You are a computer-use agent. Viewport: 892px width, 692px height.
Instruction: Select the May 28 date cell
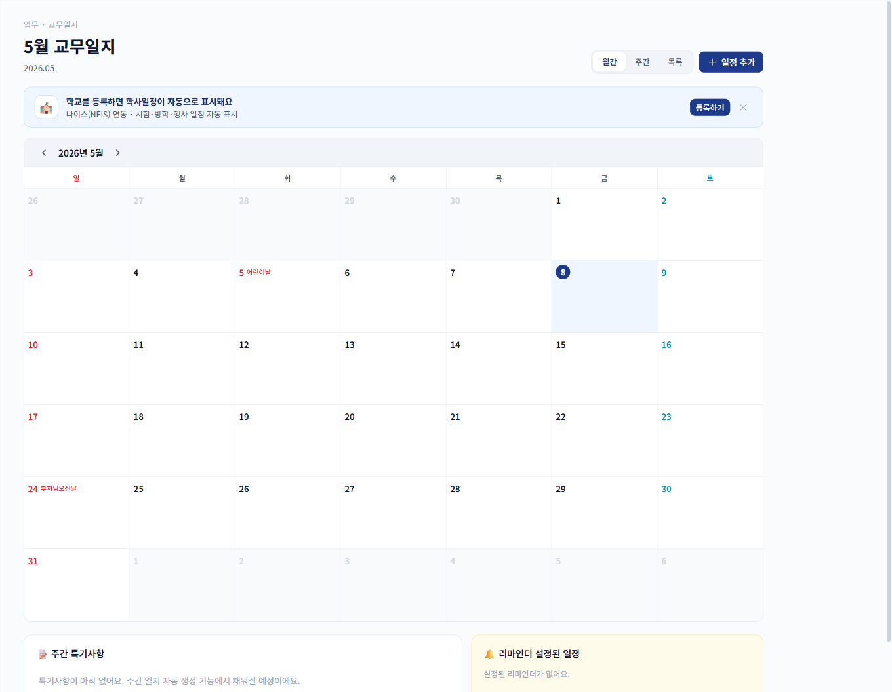pos(498,513)
